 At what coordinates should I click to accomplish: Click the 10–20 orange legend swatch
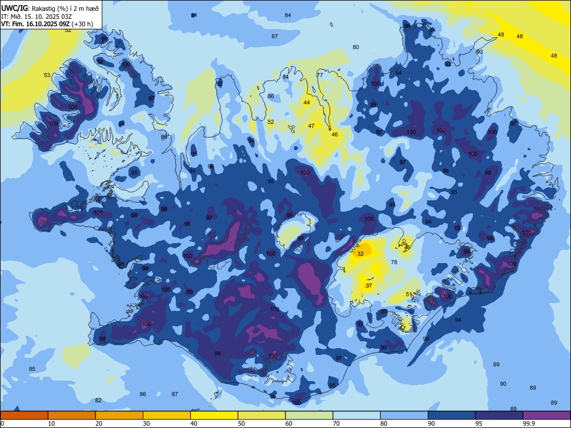pos(72,415)
